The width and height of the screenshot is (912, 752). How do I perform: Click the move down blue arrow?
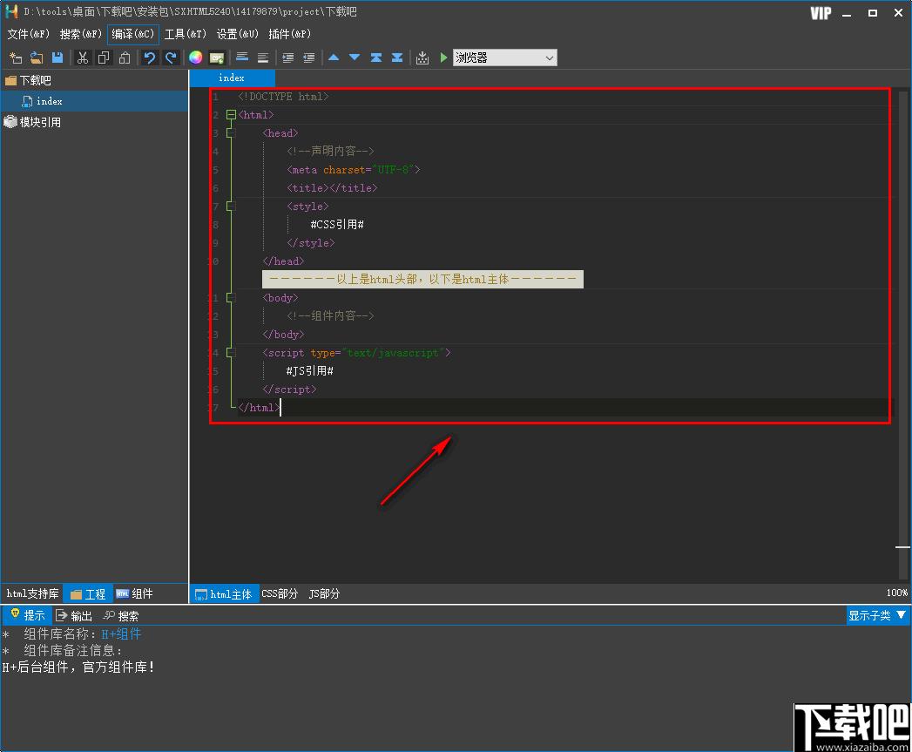[355, 58]
